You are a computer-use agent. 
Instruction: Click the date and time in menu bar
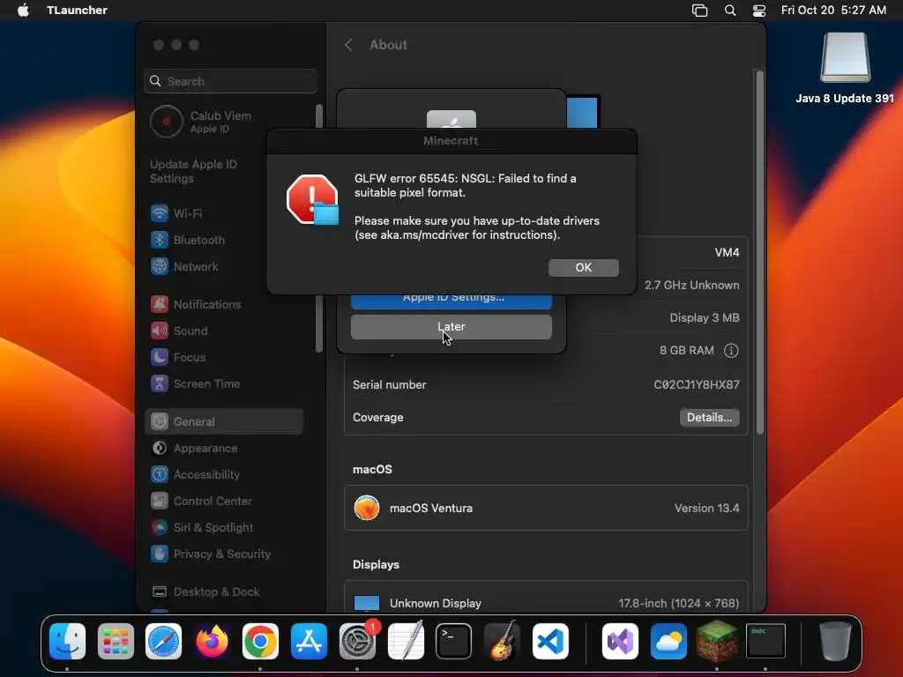833,10
